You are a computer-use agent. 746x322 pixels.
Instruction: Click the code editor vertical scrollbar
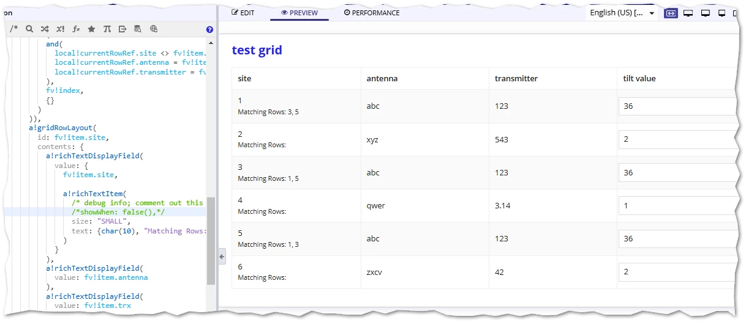(x=211, y=241)
